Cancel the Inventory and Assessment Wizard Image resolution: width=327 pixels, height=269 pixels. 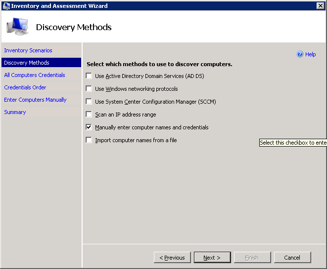pyautogui.click(x=292, y=258)
